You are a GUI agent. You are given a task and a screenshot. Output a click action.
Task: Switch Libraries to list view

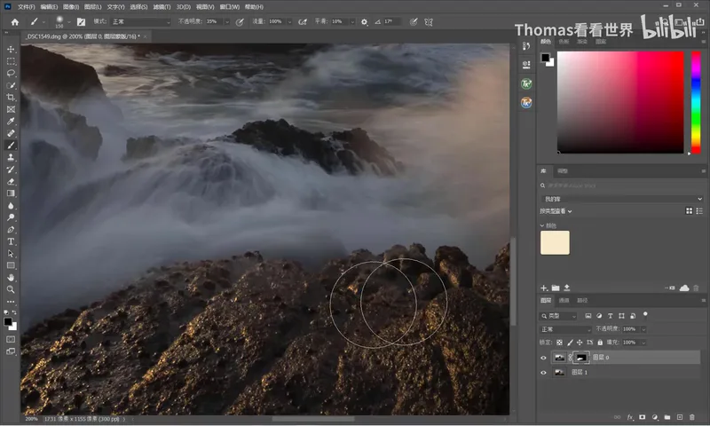coord(699,211)
